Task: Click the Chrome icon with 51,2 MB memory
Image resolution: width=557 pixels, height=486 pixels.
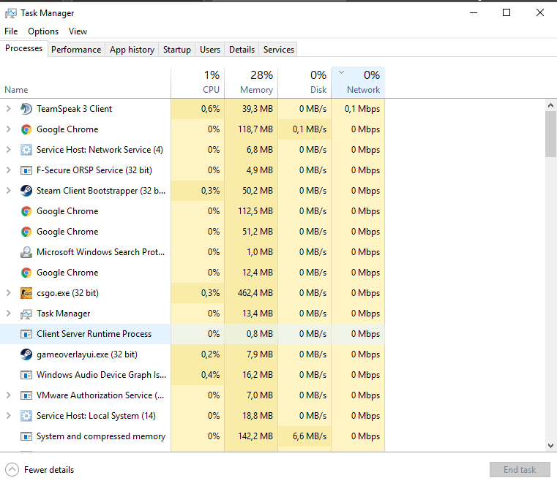Action: click(26, 232)
